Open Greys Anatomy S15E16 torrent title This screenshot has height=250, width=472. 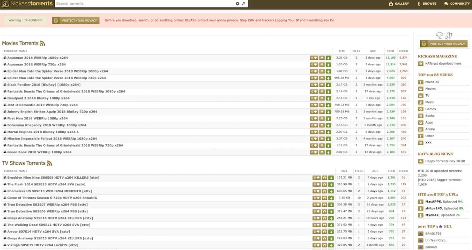50,218
